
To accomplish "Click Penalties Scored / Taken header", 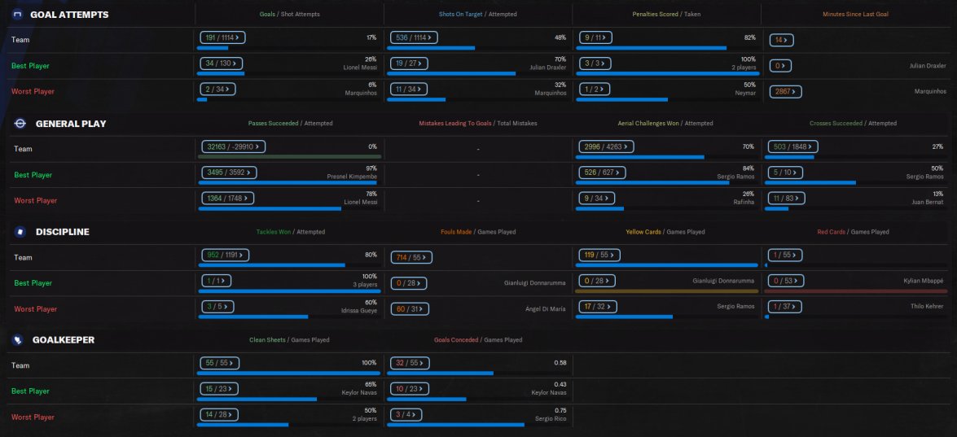I will pyautogui.click(x=666, y=14).
